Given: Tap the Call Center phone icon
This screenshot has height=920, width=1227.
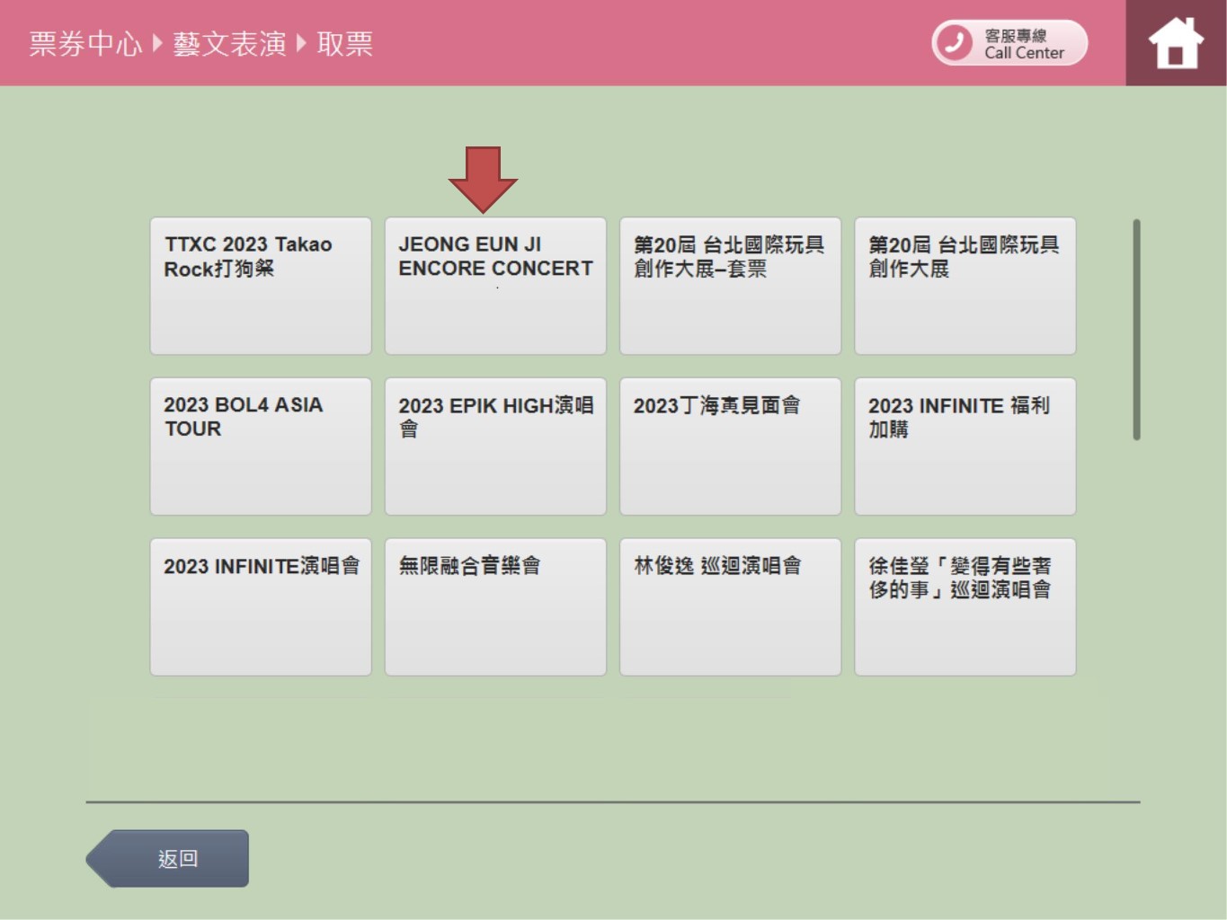Looking at the screenshot, I should pyautogui.click(x=954, y=42).
